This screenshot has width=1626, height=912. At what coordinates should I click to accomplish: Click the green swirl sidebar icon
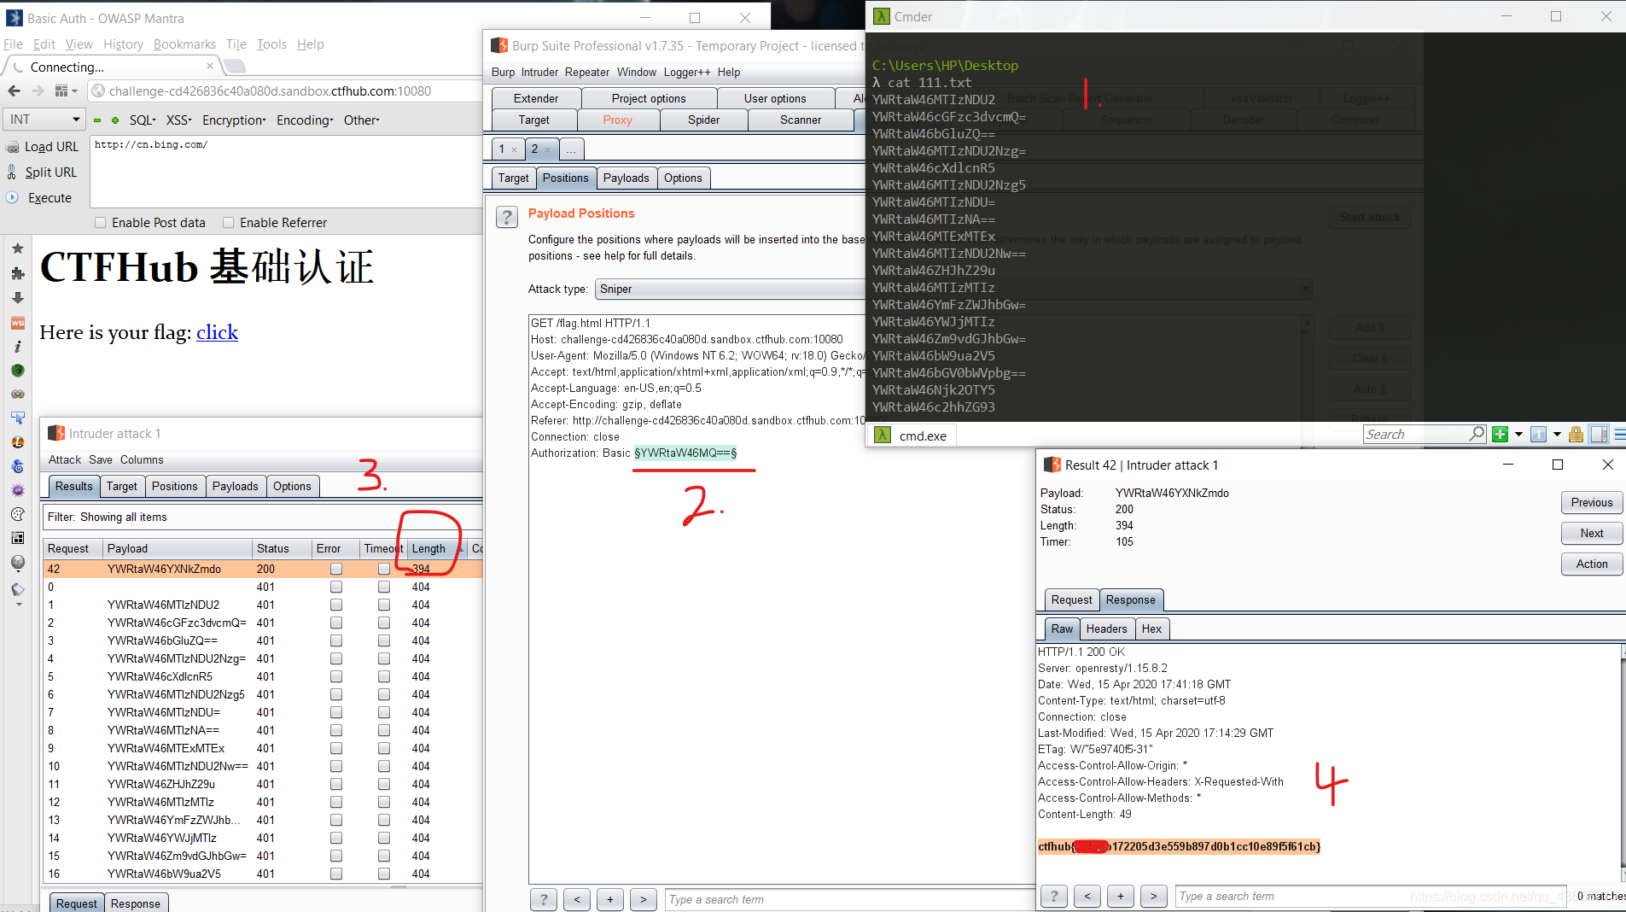tap(17, 371)
